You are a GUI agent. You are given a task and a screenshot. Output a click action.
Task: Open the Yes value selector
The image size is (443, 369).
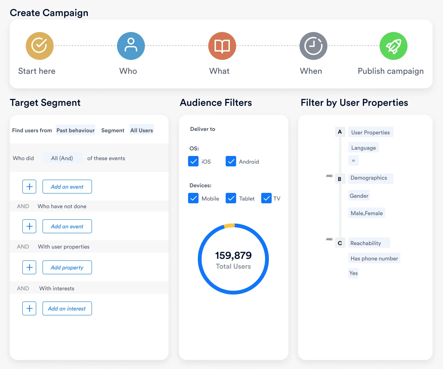pyautogui.click(x=353, y=273)
